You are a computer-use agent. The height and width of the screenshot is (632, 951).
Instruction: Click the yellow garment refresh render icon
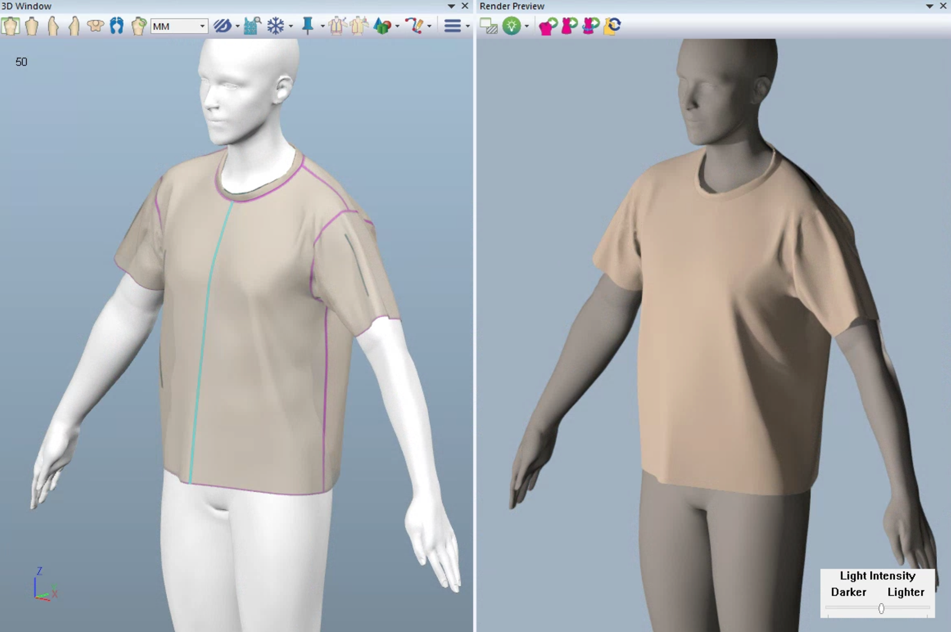(x=612, y=26)
